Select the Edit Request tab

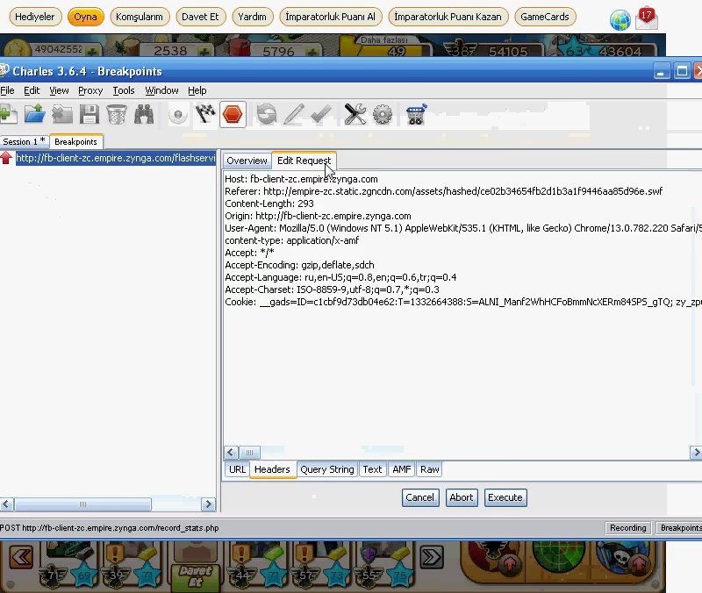pos(304,161)
